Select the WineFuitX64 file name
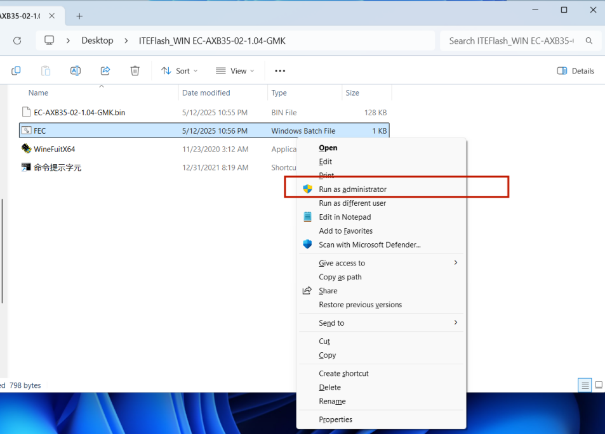Screen dimensions: 605x434 55,149
